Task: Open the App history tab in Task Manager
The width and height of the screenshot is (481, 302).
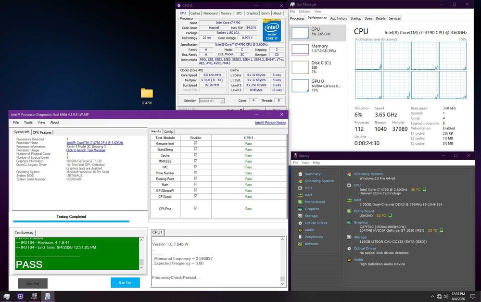Action: (339, 18)
